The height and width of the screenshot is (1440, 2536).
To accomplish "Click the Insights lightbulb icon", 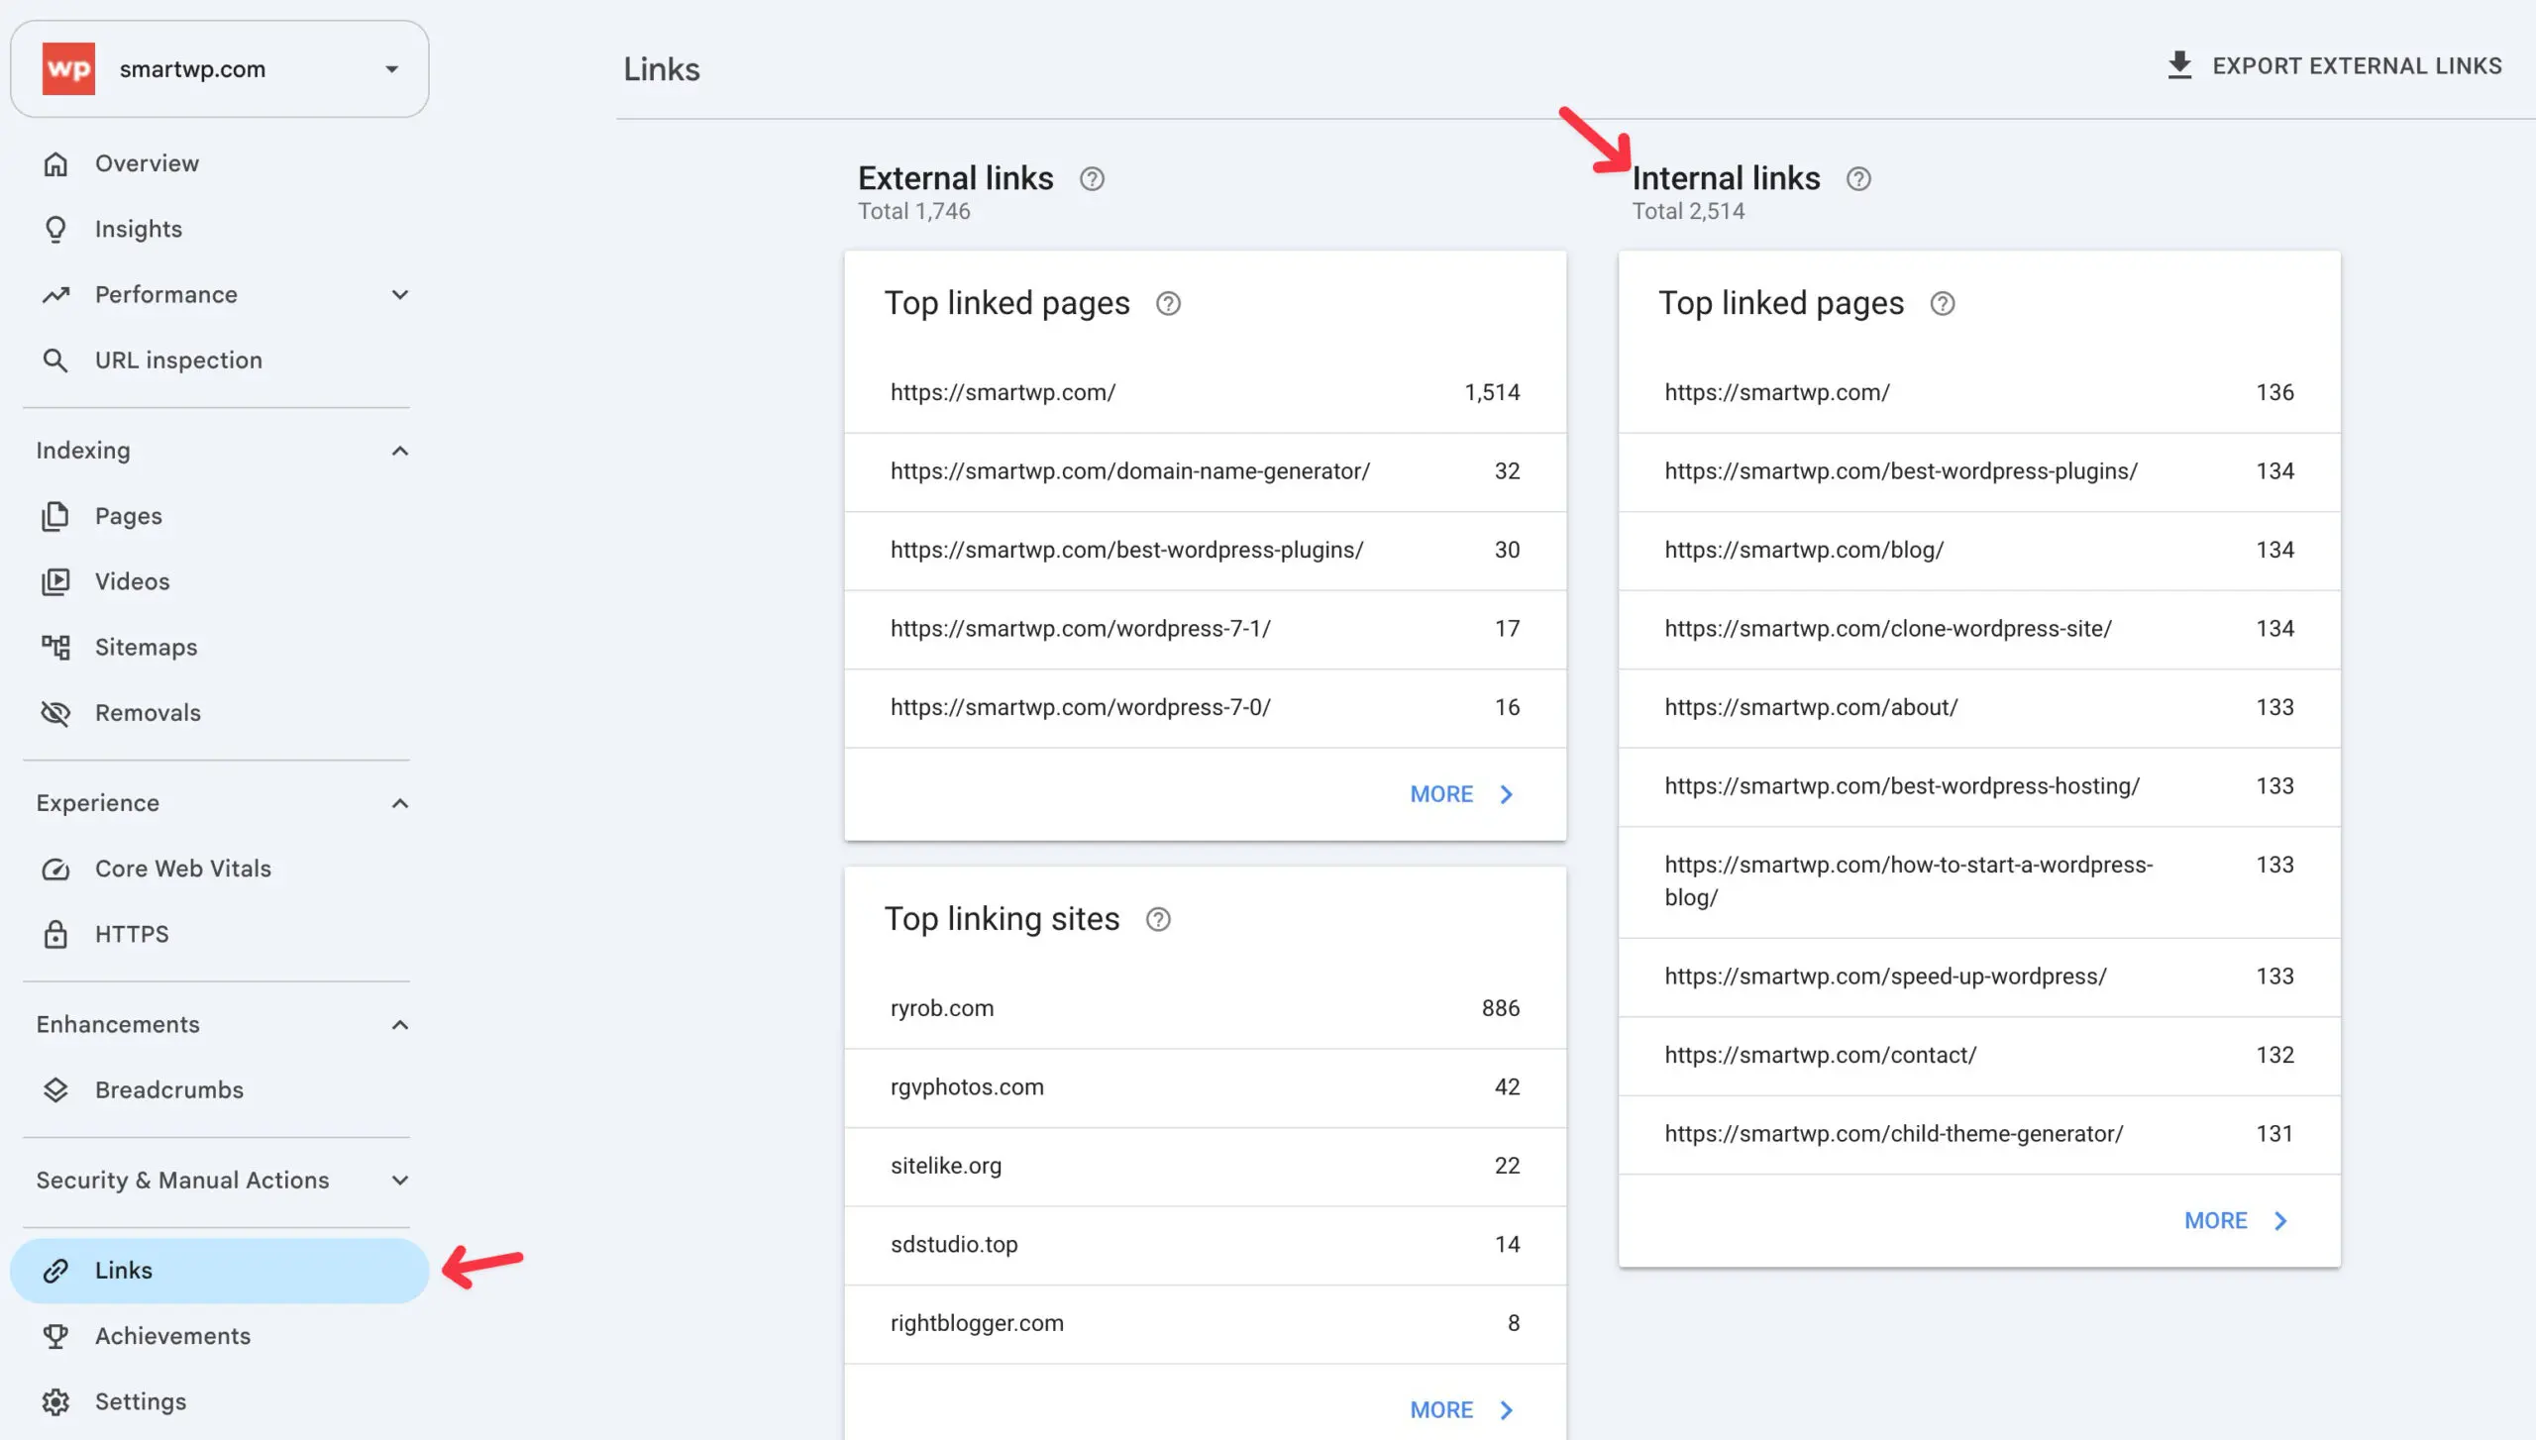I will coord(55,229).
